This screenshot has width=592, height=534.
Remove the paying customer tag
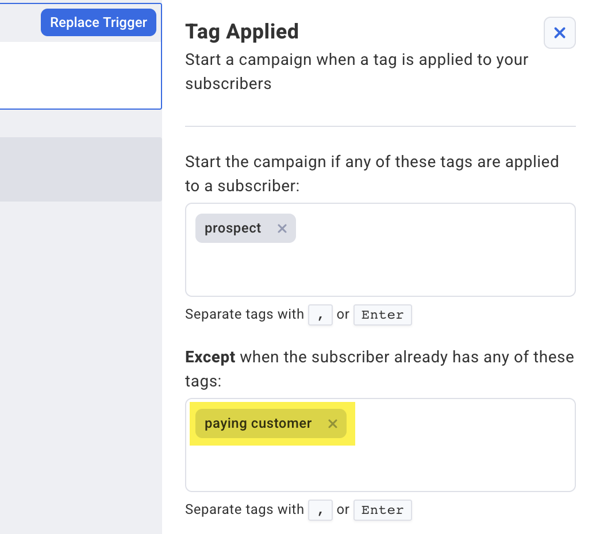pyautogui.click(x=333, y=424)
